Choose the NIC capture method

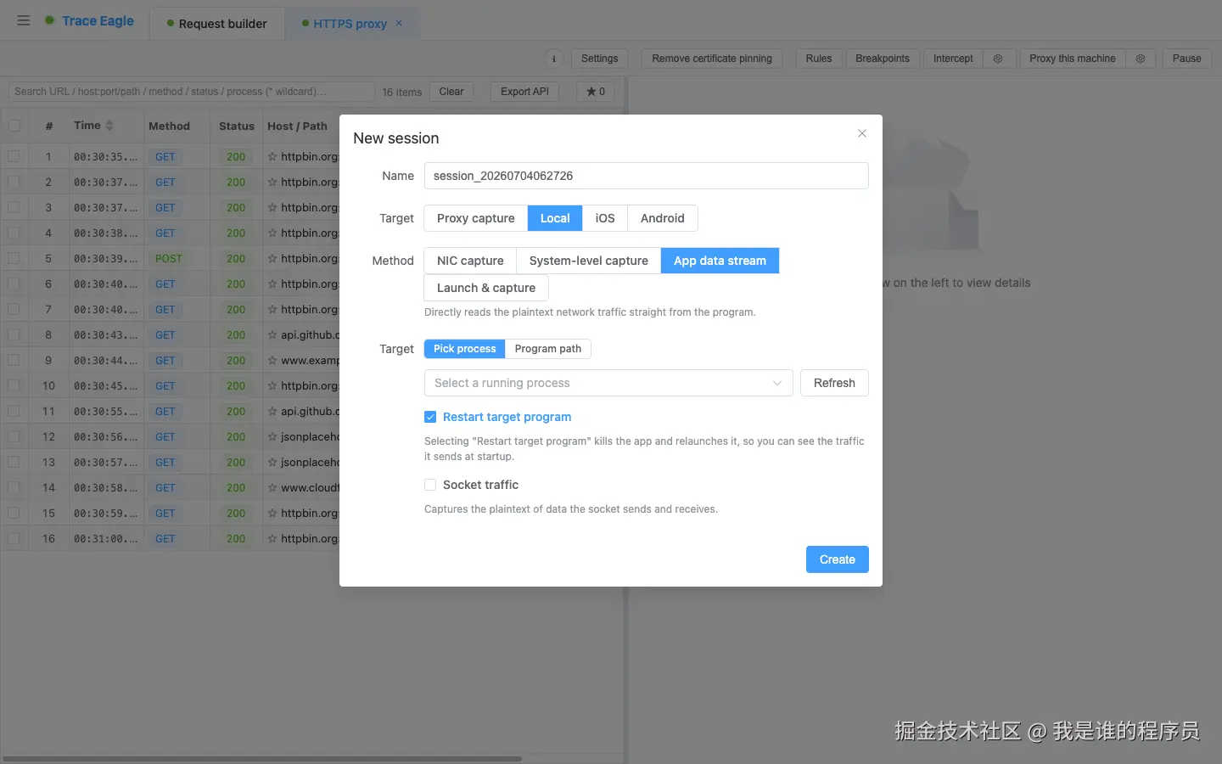coord(470,261)
